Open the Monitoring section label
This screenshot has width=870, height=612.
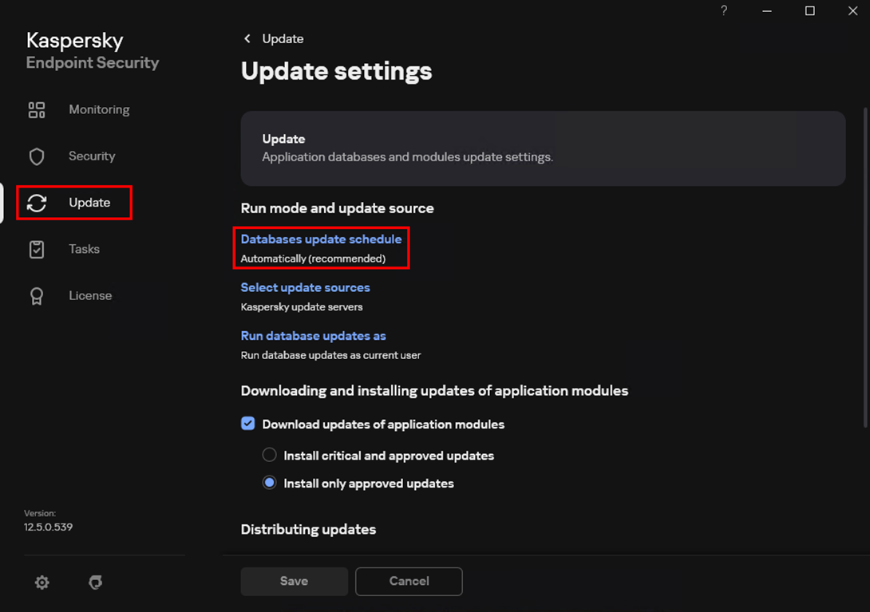[x=99, y=110]
